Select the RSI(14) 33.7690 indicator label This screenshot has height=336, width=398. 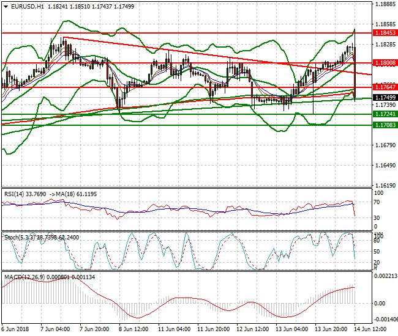[x=25, y=194]
